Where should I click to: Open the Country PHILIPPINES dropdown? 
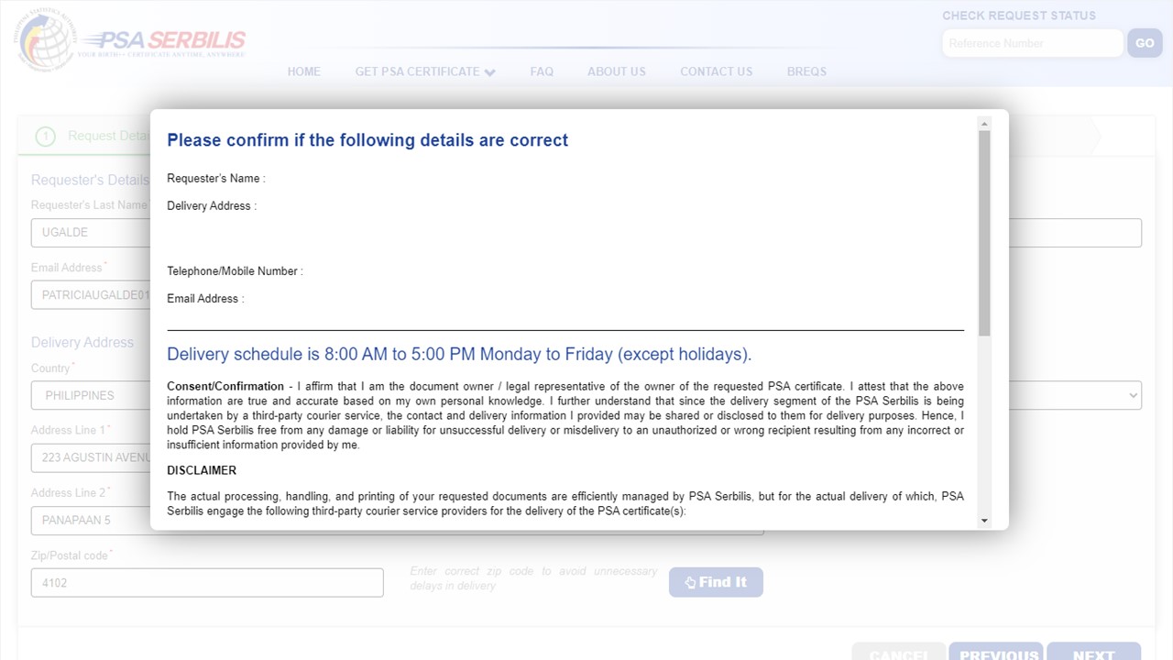(586, 395)
